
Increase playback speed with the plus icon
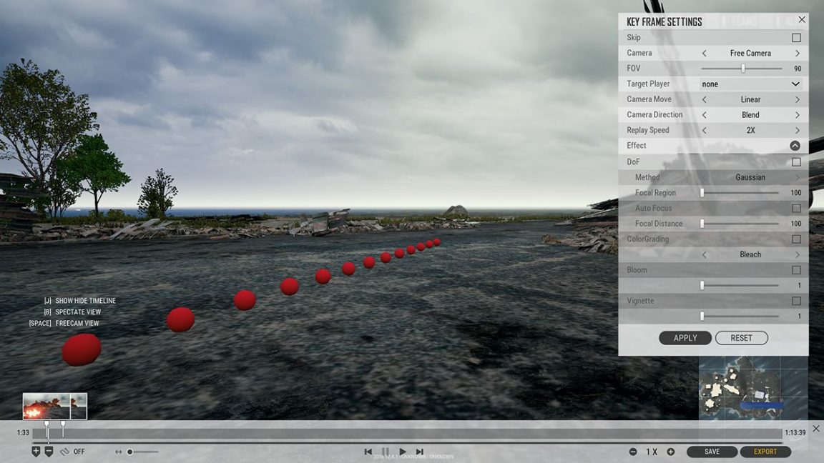670,452
